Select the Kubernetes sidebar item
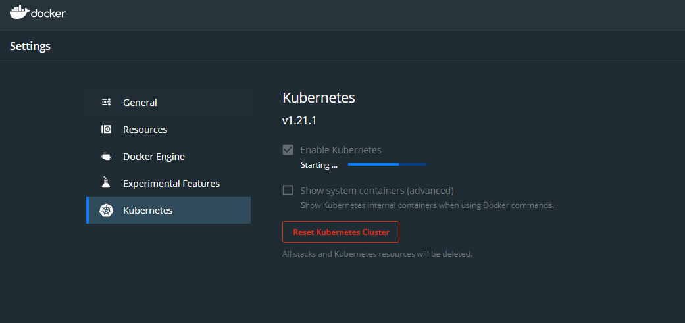 [168, 211]
